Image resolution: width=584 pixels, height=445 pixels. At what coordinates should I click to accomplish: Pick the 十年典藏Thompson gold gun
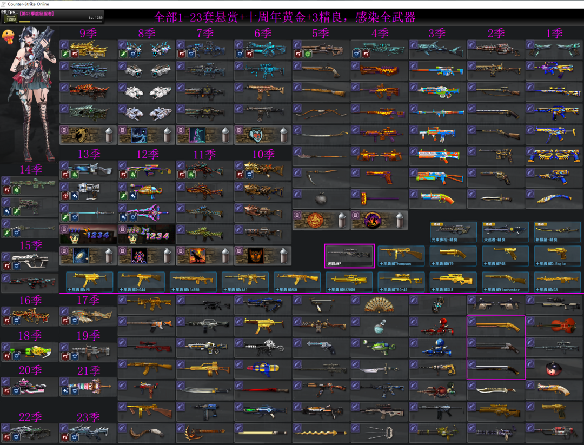tap(401, 256)
